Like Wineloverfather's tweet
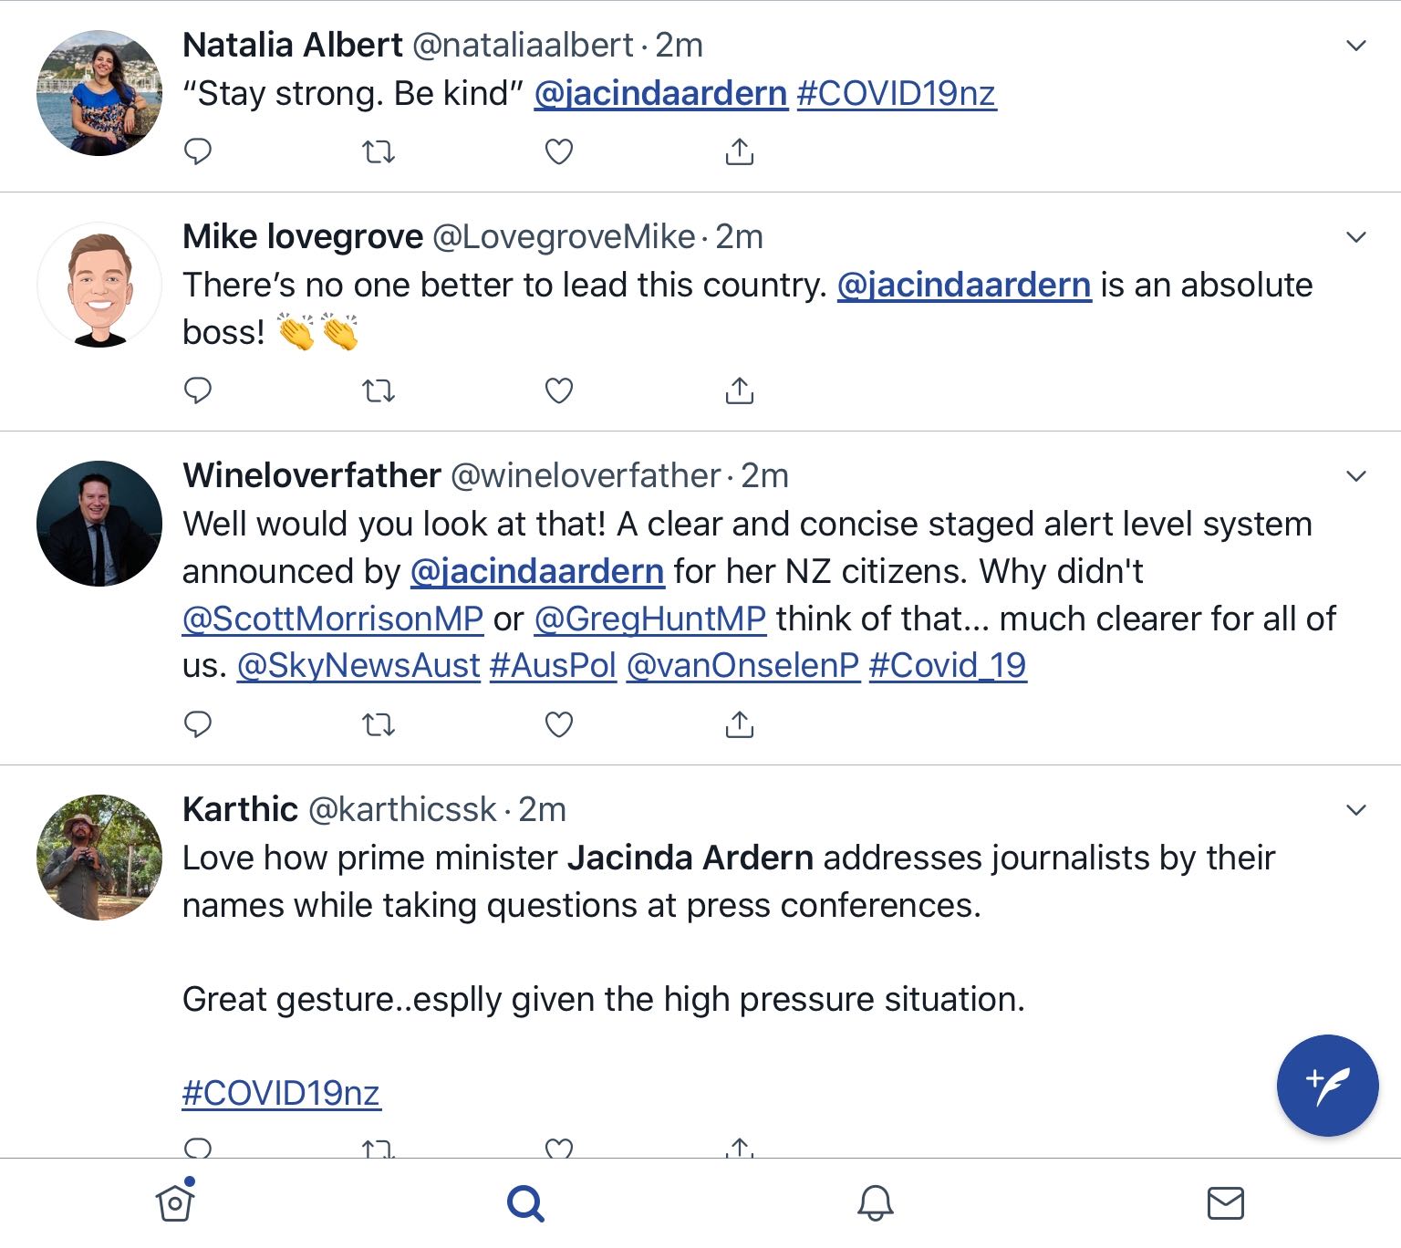 click(558, 724)
